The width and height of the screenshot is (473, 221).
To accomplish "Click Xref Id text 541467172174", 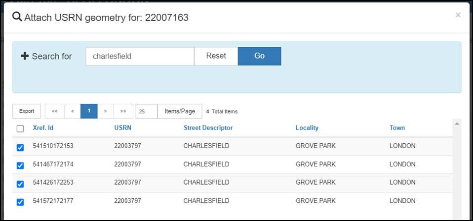I will pyautogui.click(x=53, y=164).
